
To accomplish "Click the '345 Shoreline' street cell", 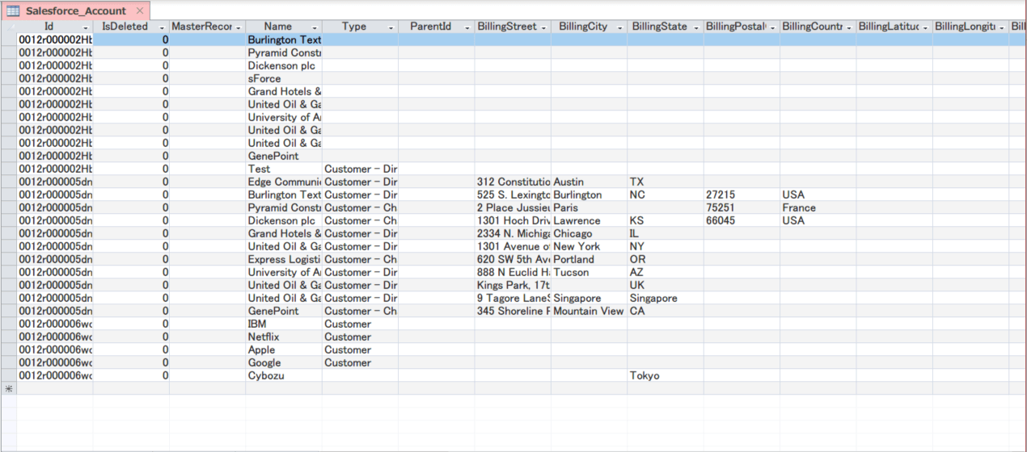I will click(513, 311).
